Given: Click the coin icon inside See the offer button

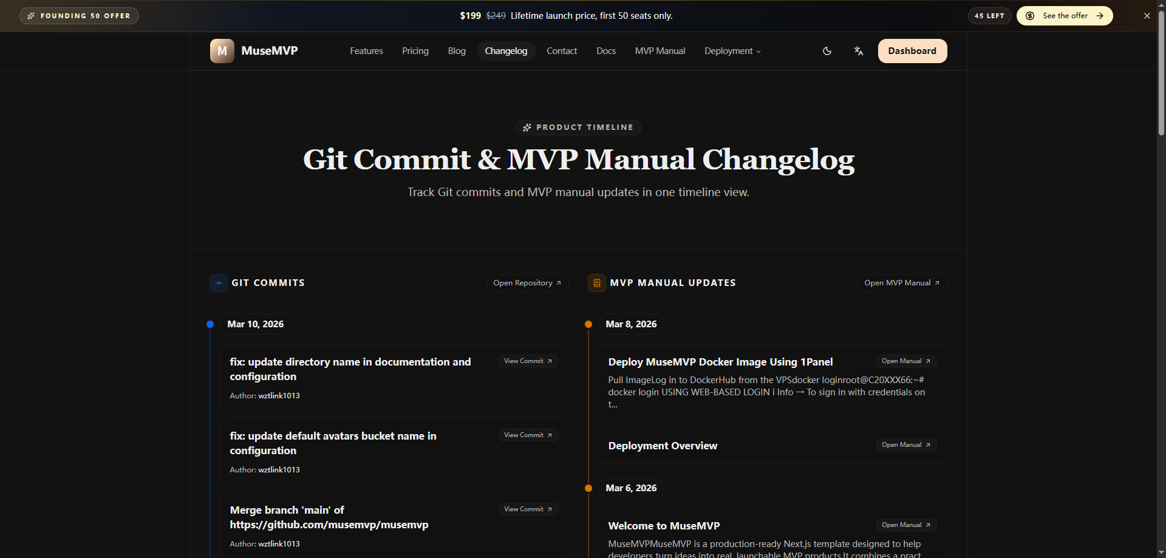Looking at the screenshot, I should [1029, 16].
